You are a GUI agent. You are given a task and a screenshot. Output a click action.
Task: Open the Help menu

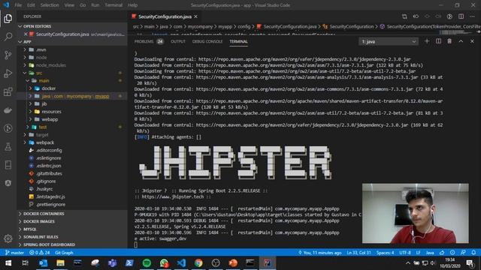[132, 5]
